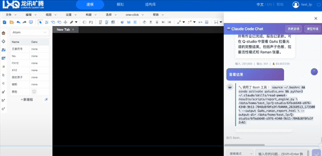Select the arrow pointer tool
The image size is (322, 156).
click(41, 22)
